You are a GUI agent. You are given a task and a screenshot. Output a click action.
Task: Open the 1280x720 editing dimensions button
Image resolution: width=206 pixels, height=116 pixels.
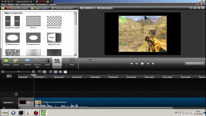pos(88,8)
